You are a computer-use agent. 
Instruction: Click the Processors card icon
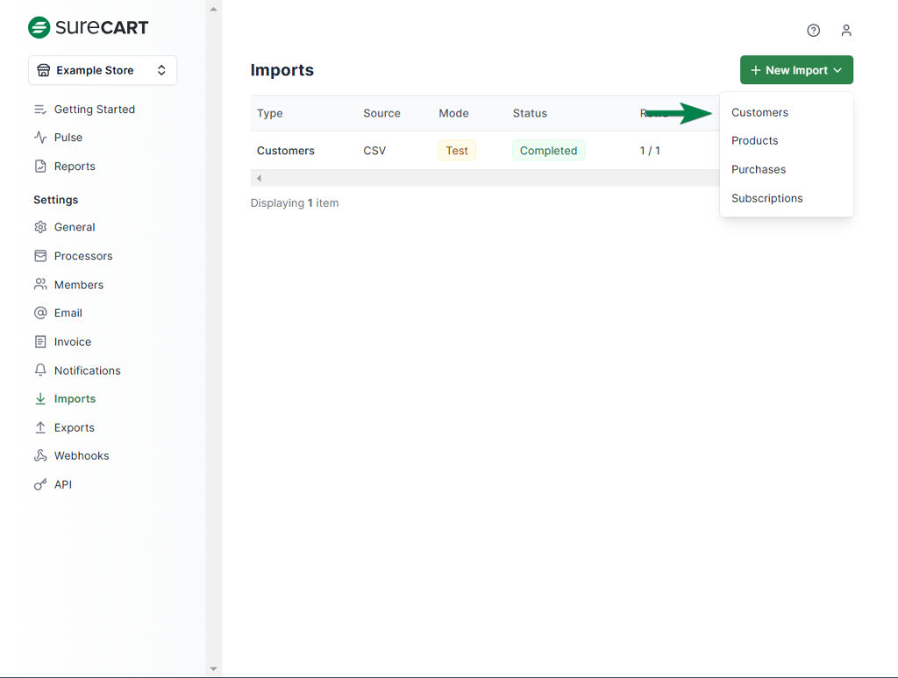click(x=40, y=256)
